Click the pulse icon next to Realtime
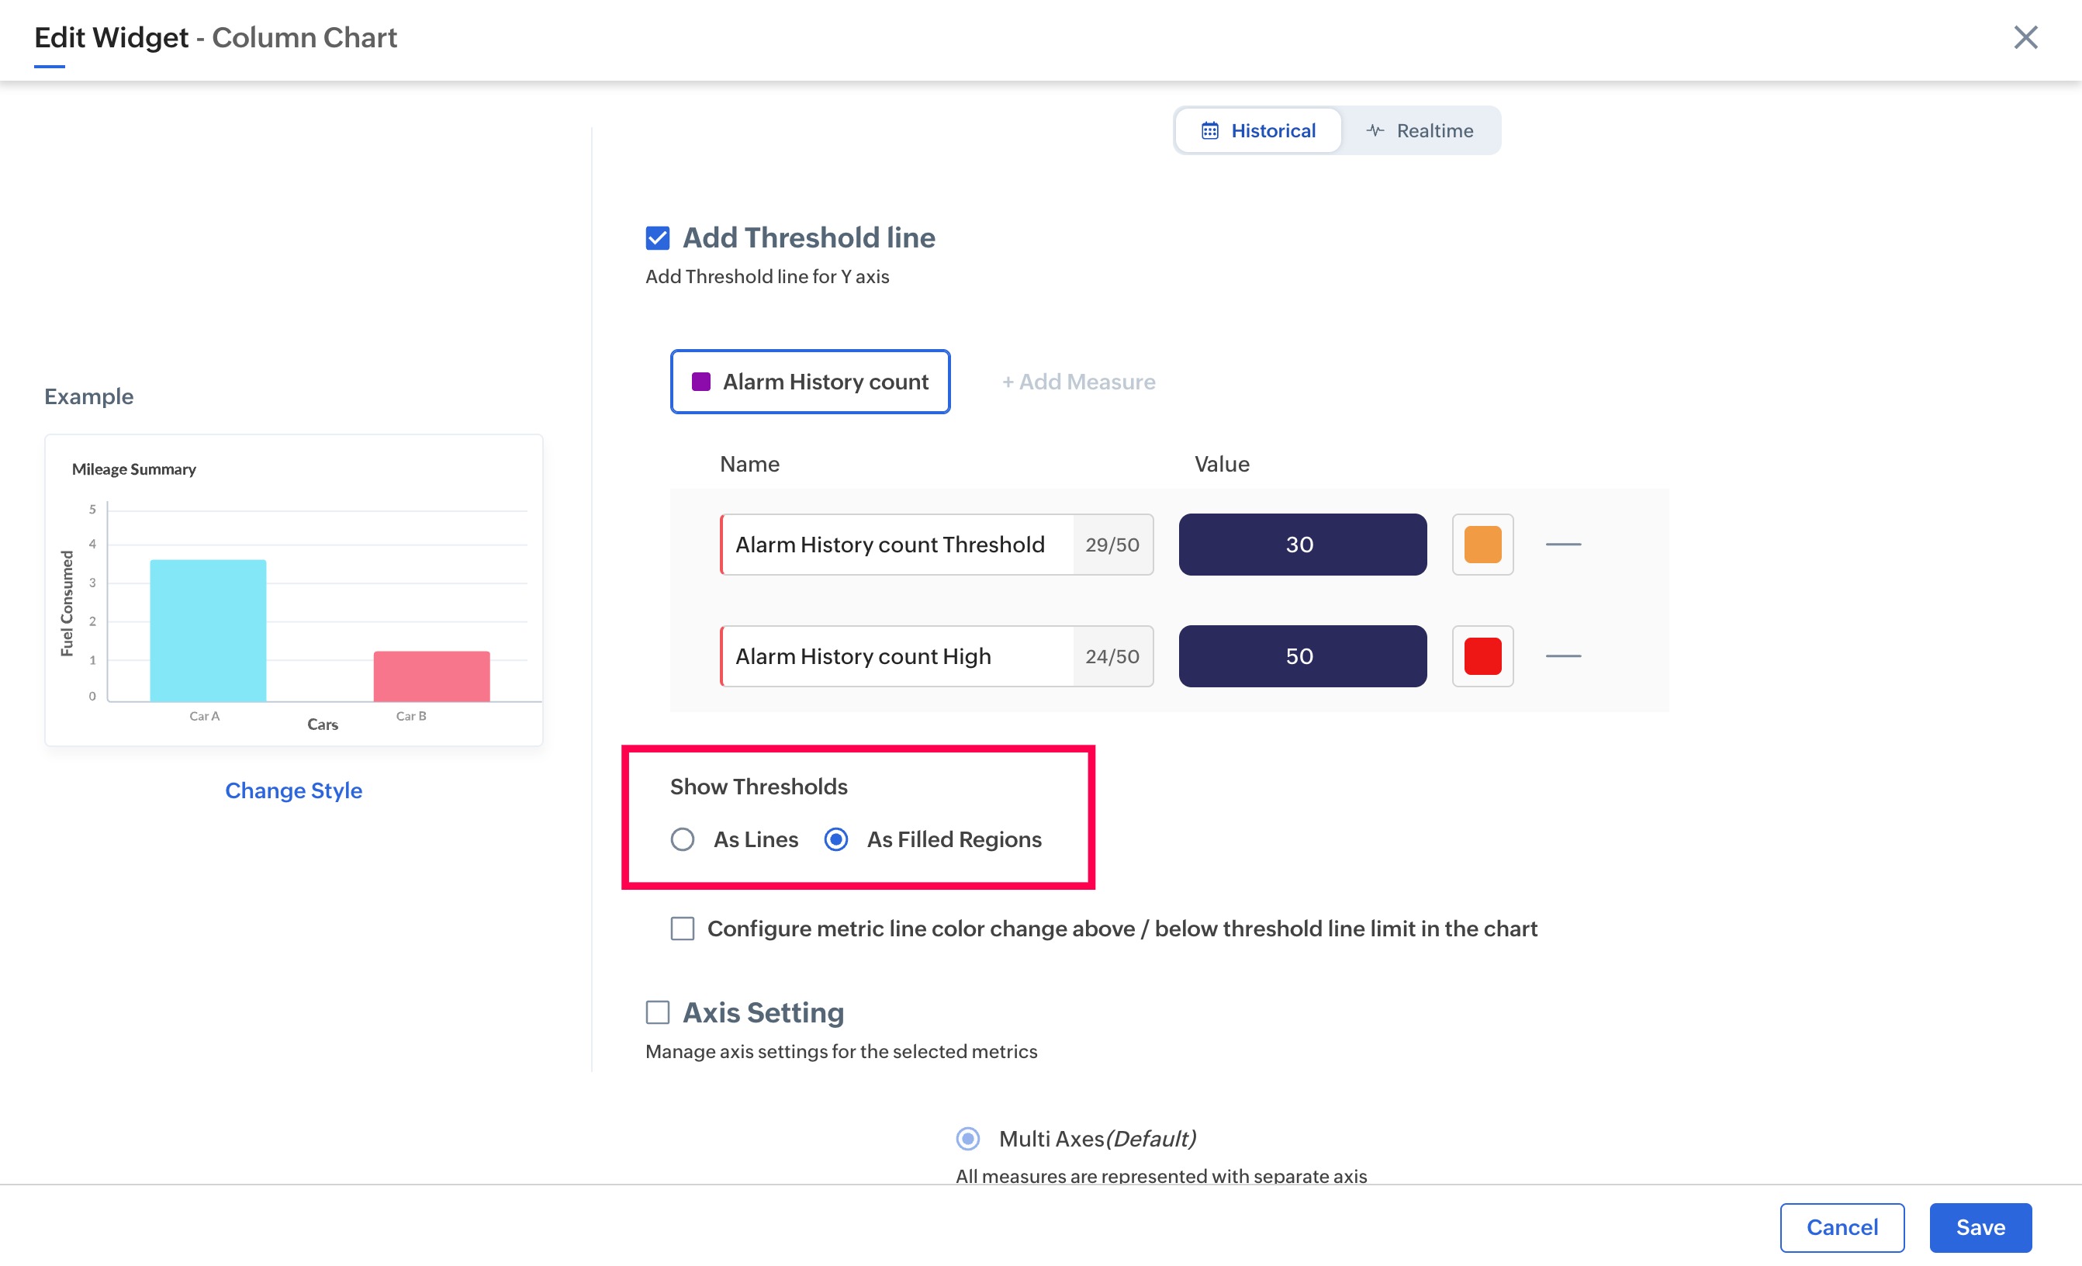This screenshot has width=2082, height=1266. (1375, 130)
